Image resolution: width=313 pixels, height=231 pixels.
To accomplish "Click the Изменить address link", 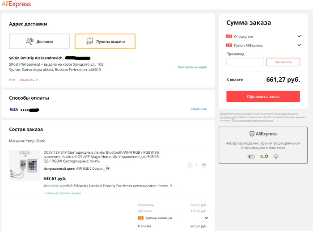I will click(27, 80).
